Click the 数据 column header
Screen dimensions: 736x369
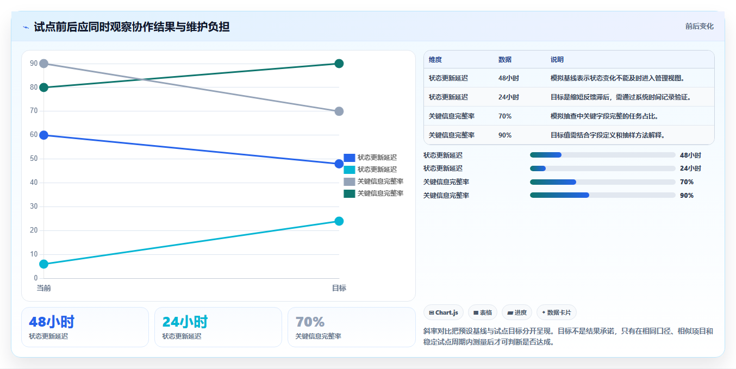(505, 60)
